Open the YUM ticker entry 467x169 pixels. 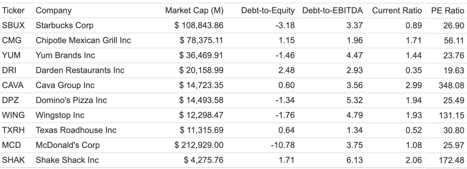(11, 55)
